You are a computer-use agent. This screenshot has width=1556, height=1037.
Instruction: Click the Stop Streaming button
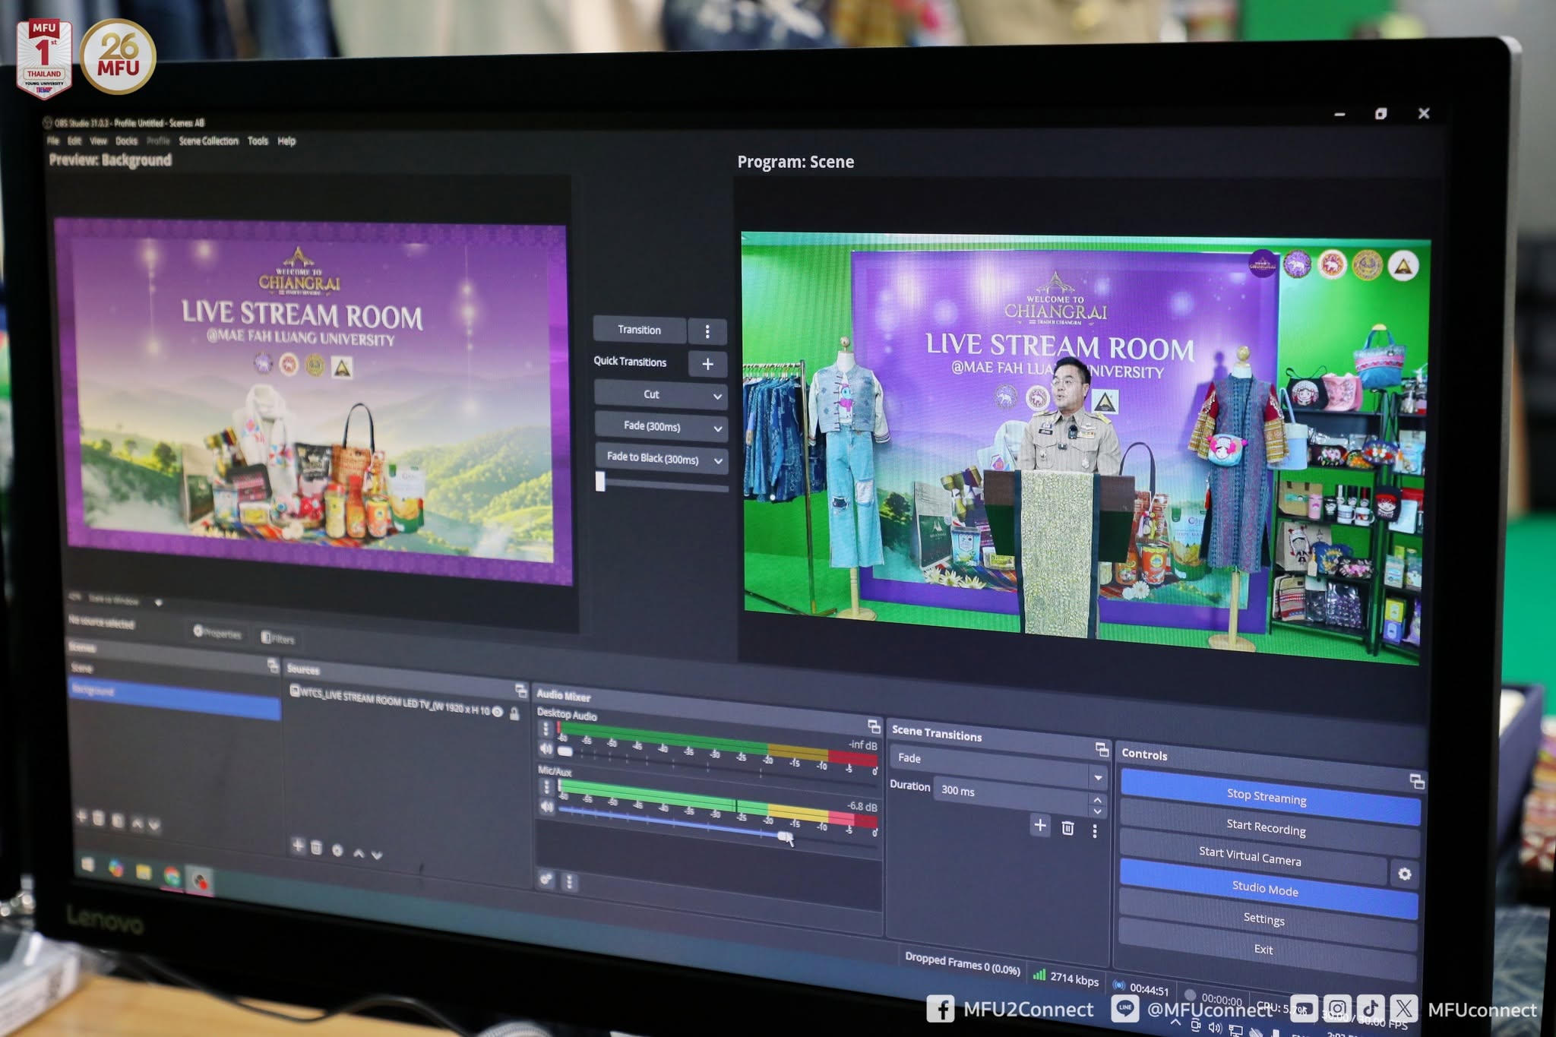coord(1266,797)
